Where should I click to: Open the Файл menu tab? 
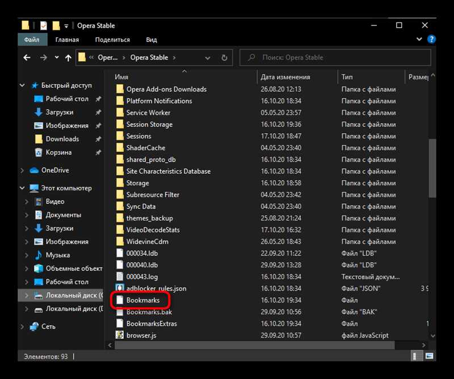(x=32, y=40)
